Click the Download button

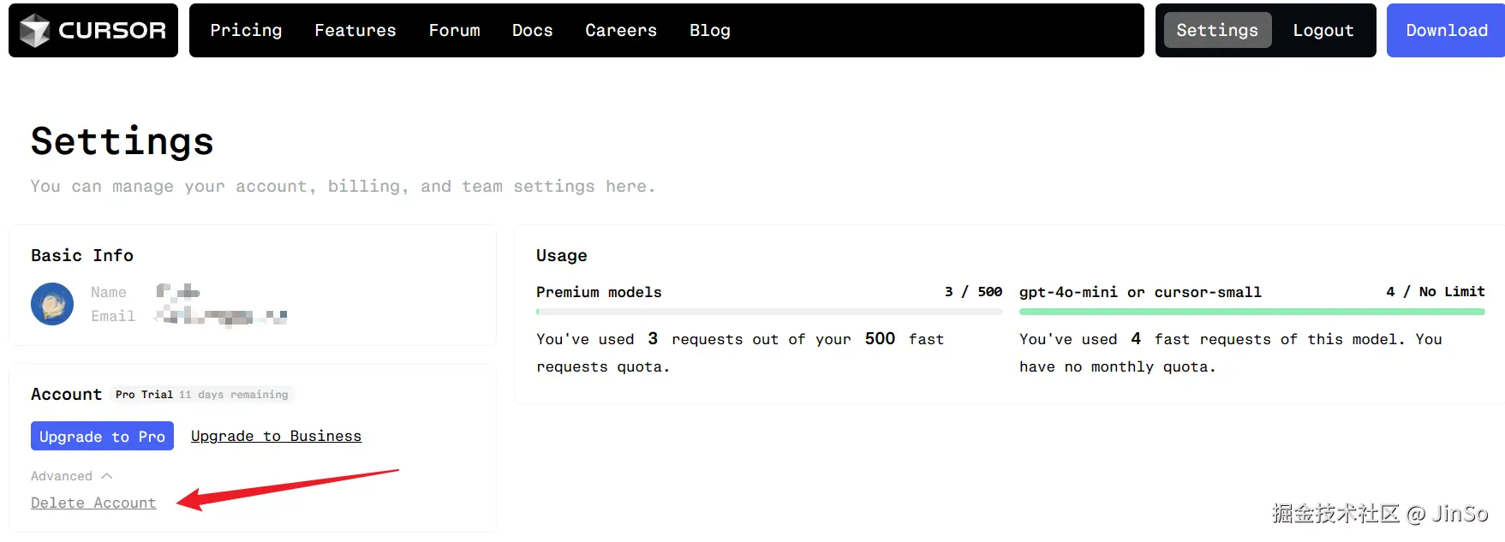(x=1446, y=31)
